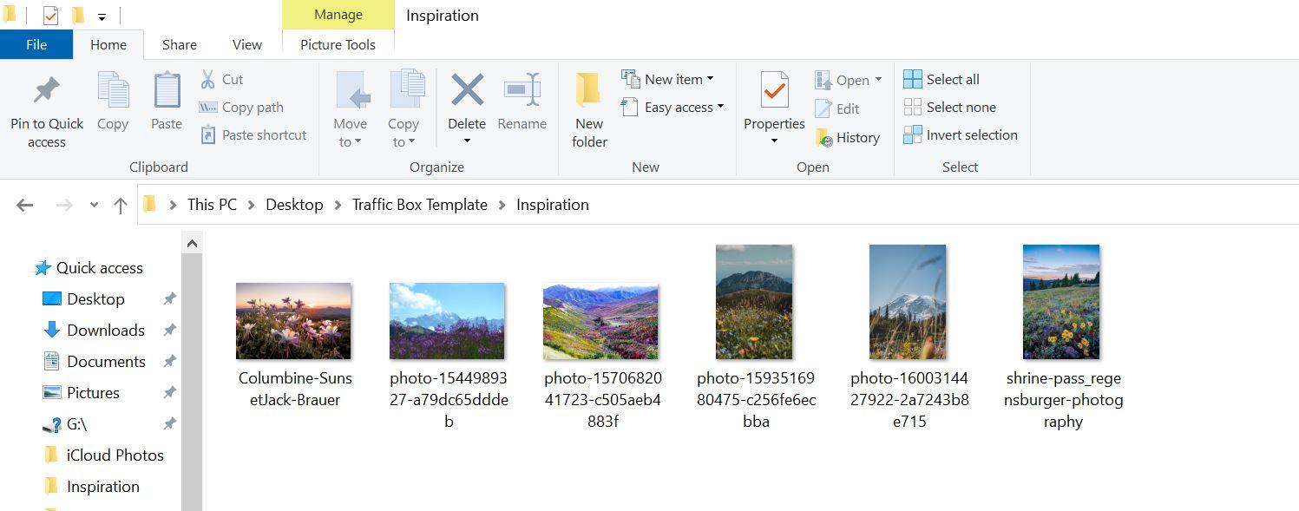This screenshot has height=511, width=1299.
Task: Unpin Downloads using its pin icon
Action: [170, 331]
